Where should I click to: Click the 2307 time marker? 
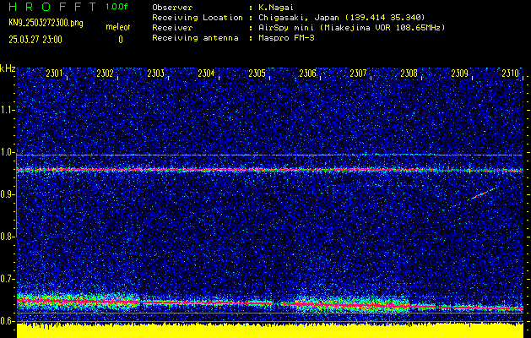coord(358,74)
